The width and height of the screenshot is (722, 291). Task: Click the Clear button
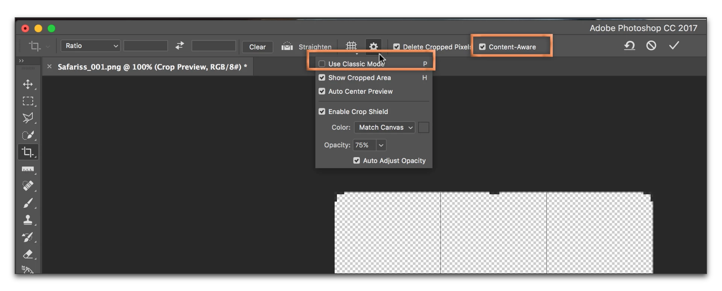point(258,47)
